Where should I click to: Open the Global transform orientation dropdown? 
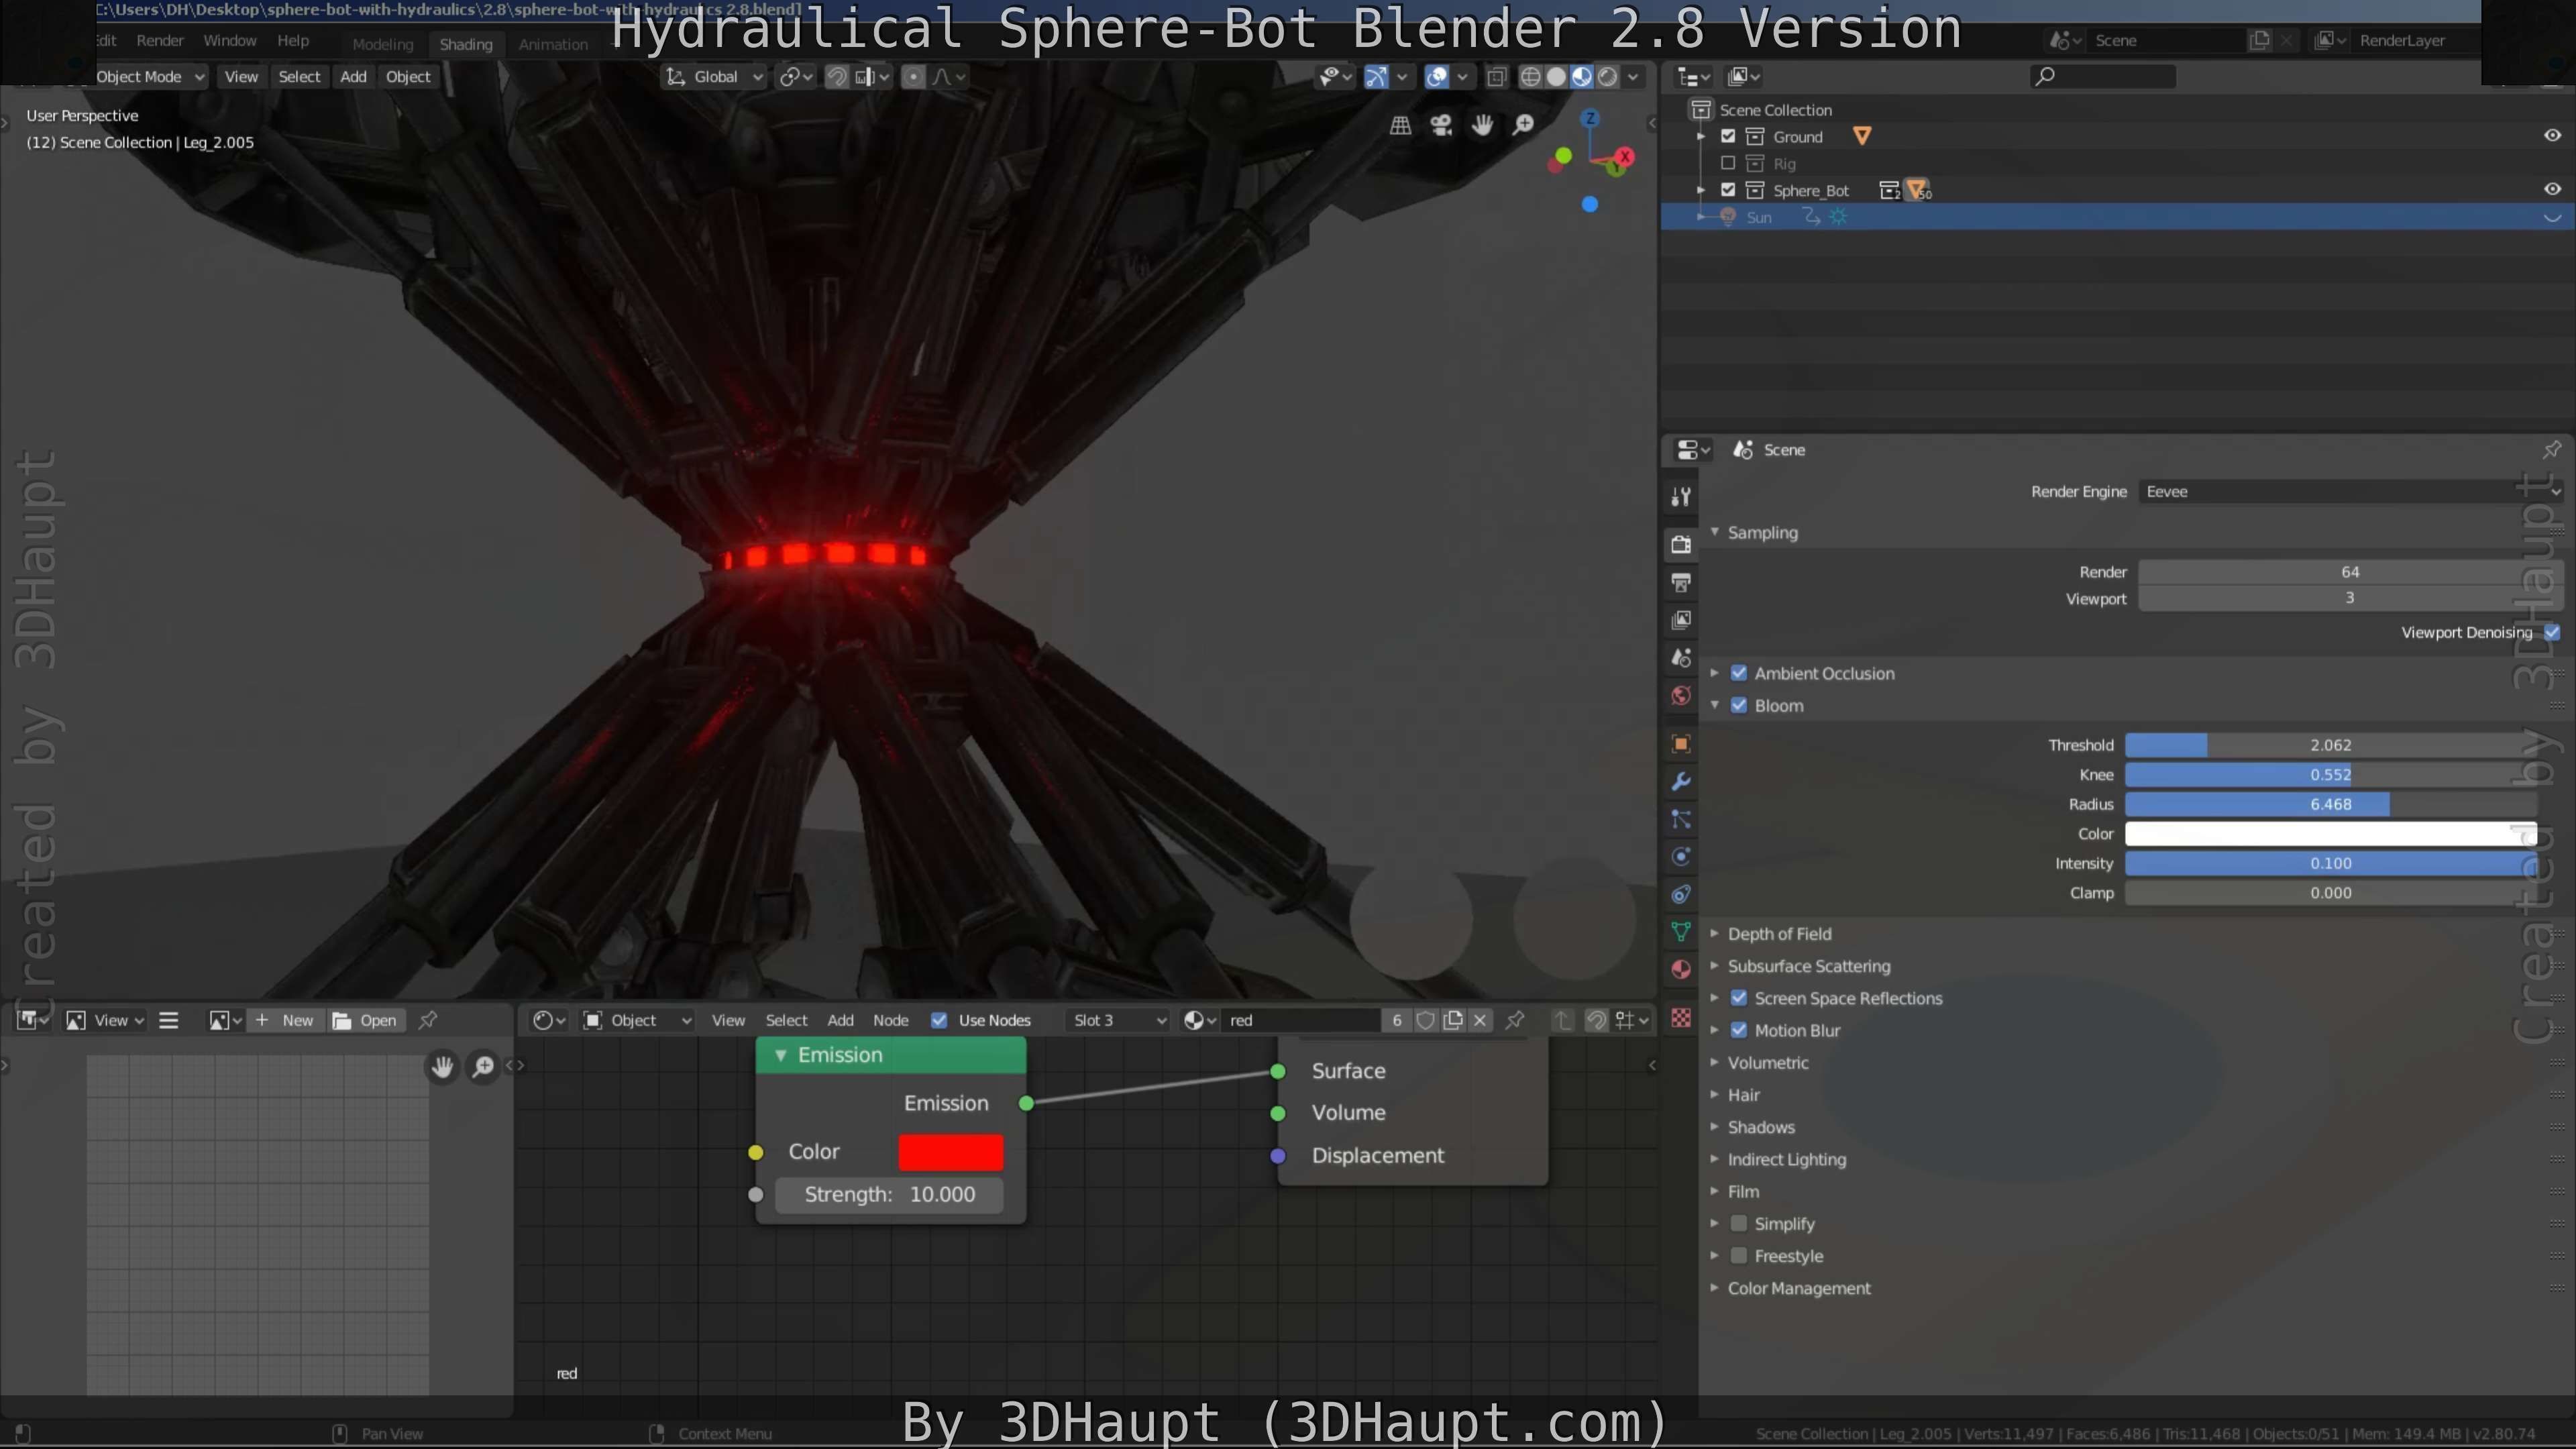tap(714, 77)
